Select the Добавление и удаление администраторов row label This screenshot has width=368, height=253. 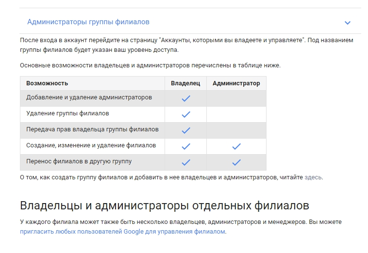point(89,97)
